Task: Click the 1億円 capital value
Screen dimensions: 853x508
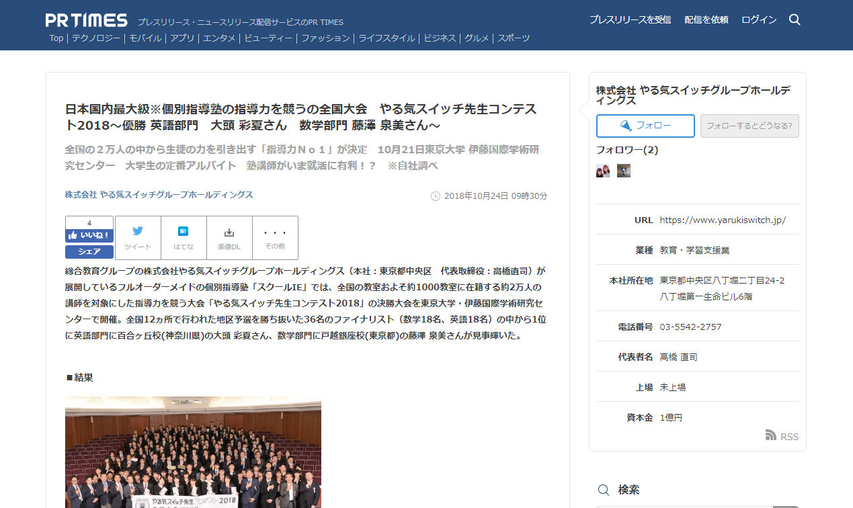Action: (671, 417)
